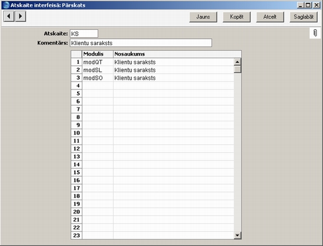Select row number 2 header
Screen dimensions: 323x246
76,70
